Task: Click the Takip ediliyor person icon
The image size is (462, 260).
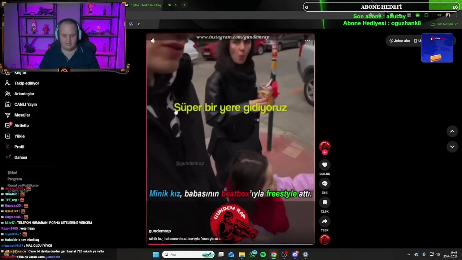Action: pos(8,83)
